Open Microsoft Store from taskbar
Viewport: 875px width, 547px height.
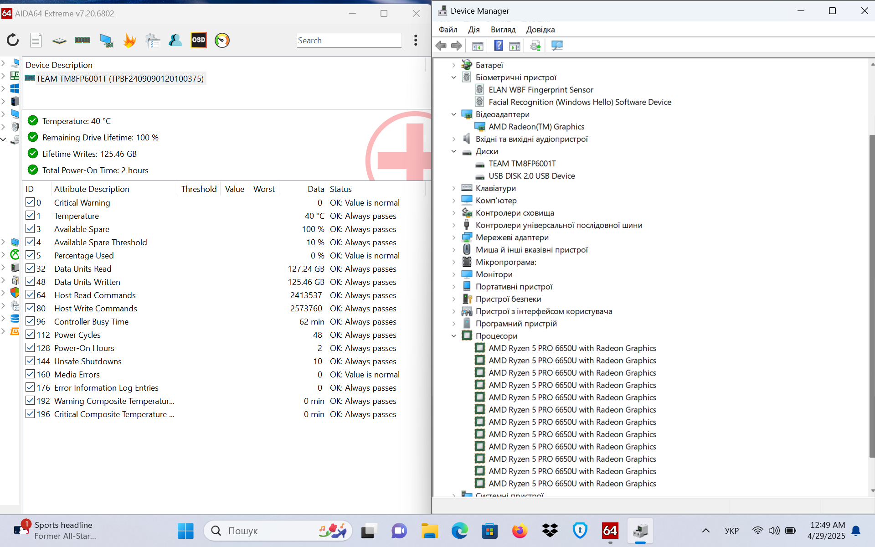[489, 531]
